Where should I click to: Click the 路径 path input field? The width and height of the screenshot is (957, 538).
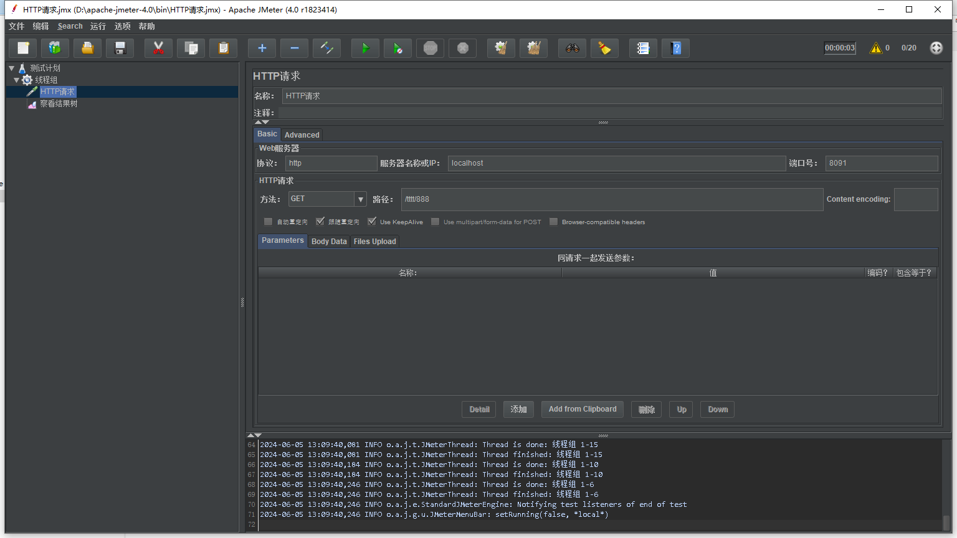[611, 199]
